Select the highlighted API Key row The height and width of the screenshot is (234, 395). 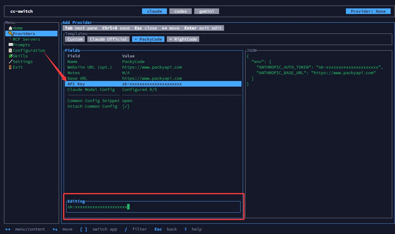tap(153, 84)
